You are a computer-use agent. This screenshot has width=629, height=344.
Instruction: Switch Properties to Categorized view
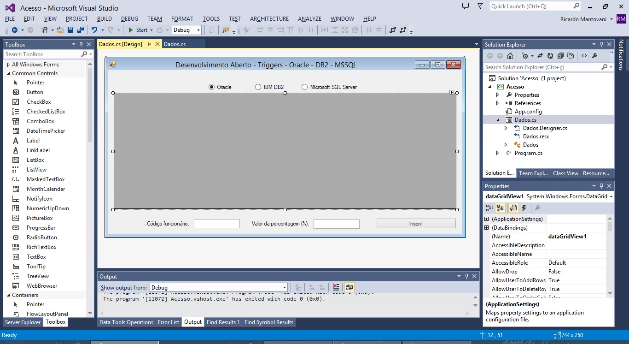click(489, 208)
